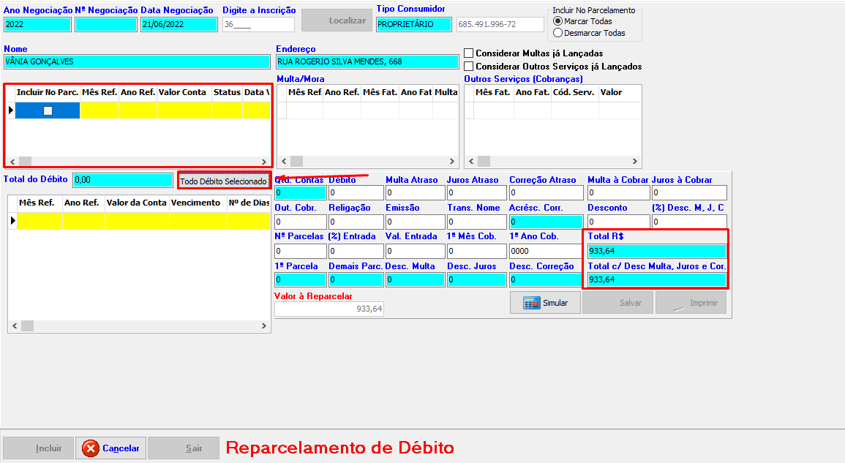Viewport: 845px width, 463px height.
Task: Check Considerar Outros Serviços já Lançados
Action: click(x=469, y=67)
